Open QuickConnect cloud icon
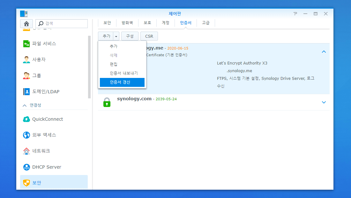This screenshot has height=198, width=351. 26,119
